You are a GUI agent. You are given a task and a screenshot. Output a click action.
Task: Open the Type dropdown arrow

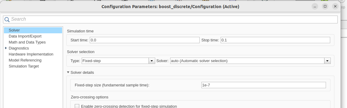[152, 61]
